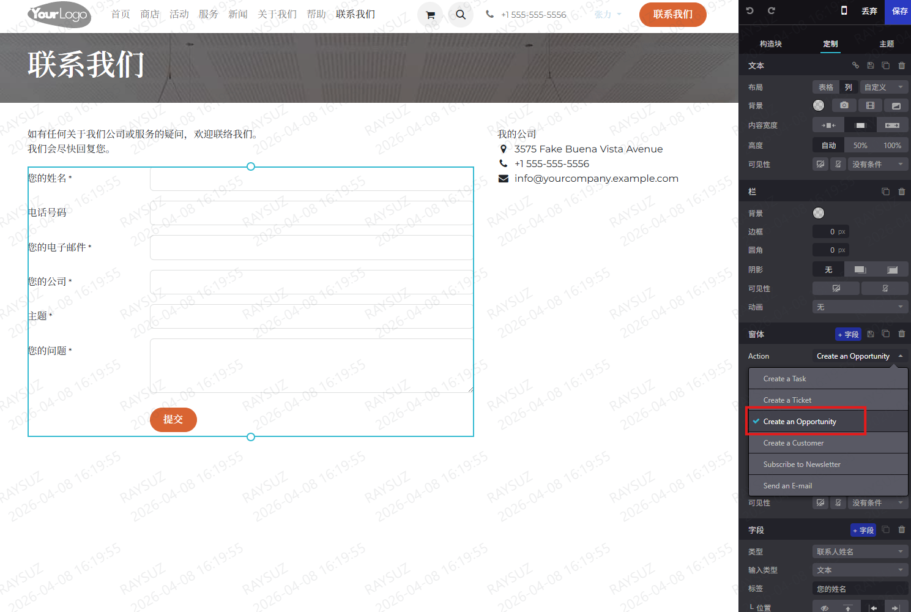Align label to the right
Image resolution: width=911 pixels, height=612 pixels.
click(896, 608)
